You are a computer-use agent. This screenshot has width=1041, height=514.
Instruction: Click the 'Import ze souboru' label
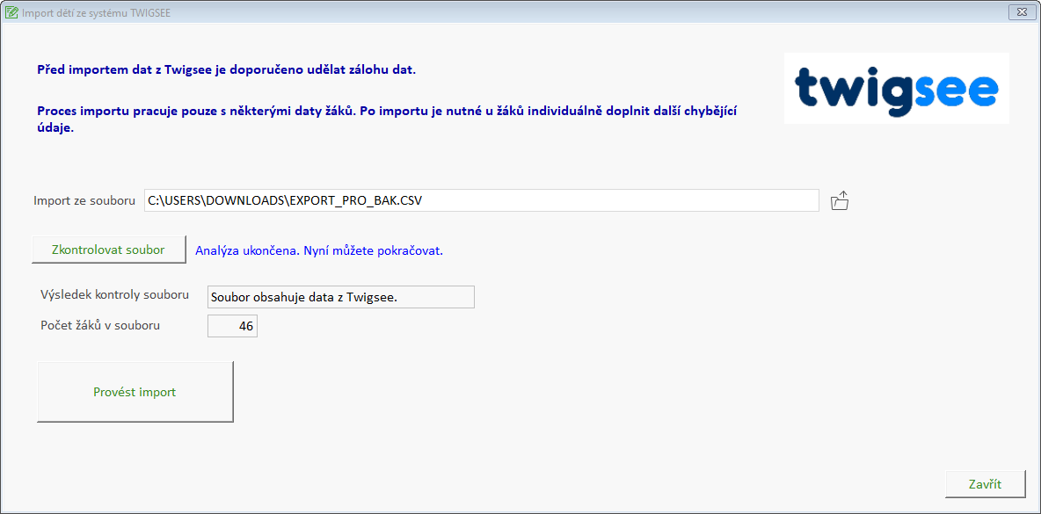(84, 200)
